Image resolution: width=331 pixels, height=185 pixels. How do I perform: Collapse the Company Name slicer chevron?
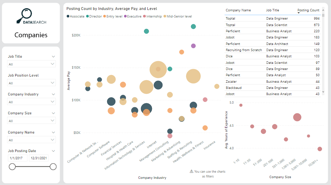[x=53, y=132]
